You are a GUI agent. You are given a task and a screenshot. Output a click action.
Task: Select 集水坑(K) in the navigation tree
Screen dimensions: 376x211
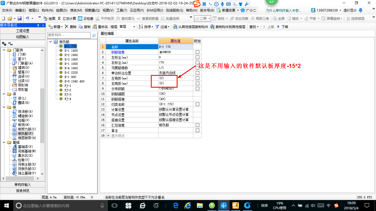pos(23,156)
